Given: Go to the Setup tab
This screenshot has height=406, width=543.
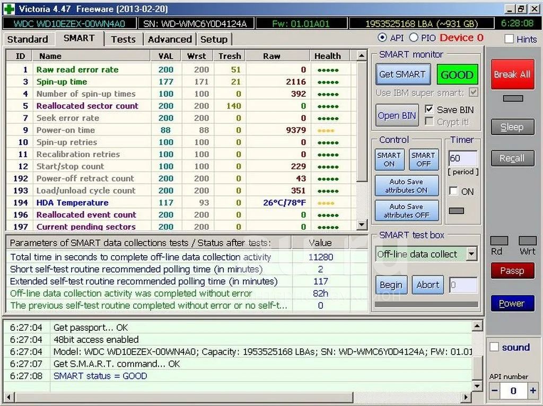Looking at the screenshot, I should point(214,39).
